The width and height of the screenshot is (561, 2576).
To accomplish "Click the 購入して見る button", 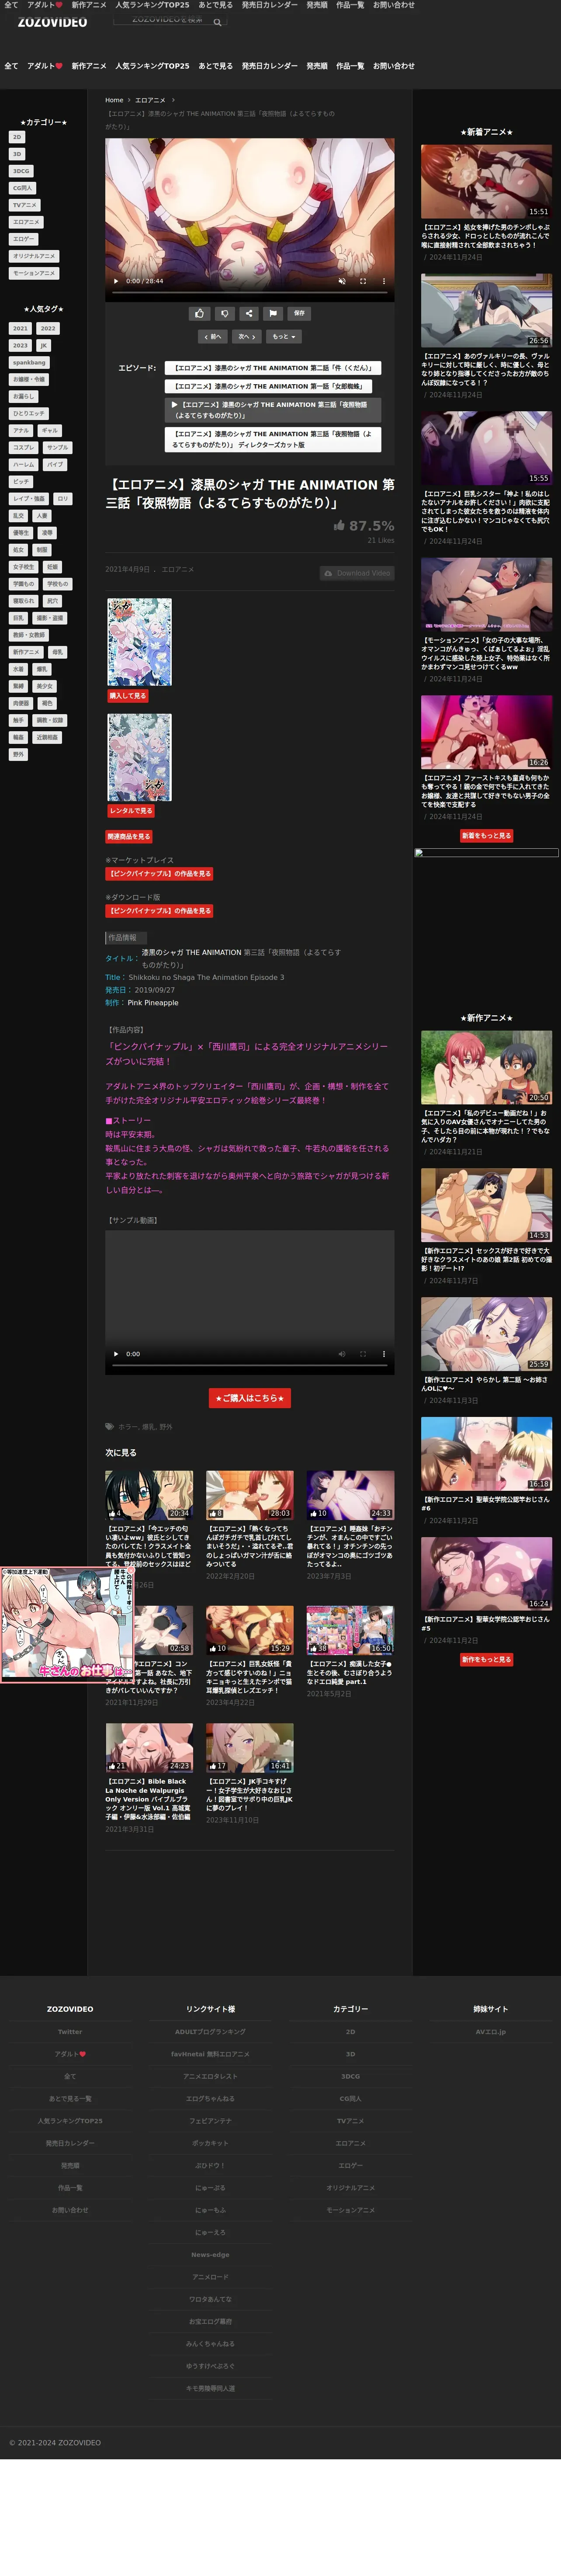I will (x=128, y=696).
